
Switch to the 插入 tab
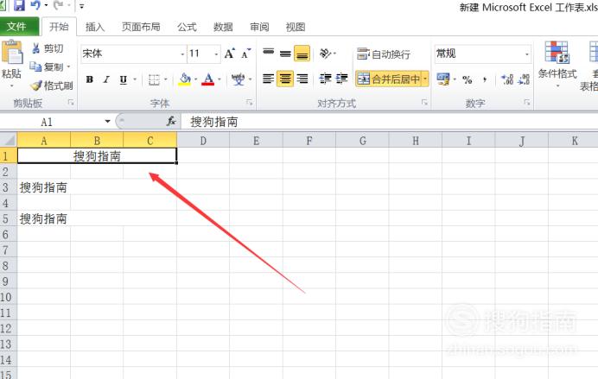pyautogui.click(x=95, y=27)
